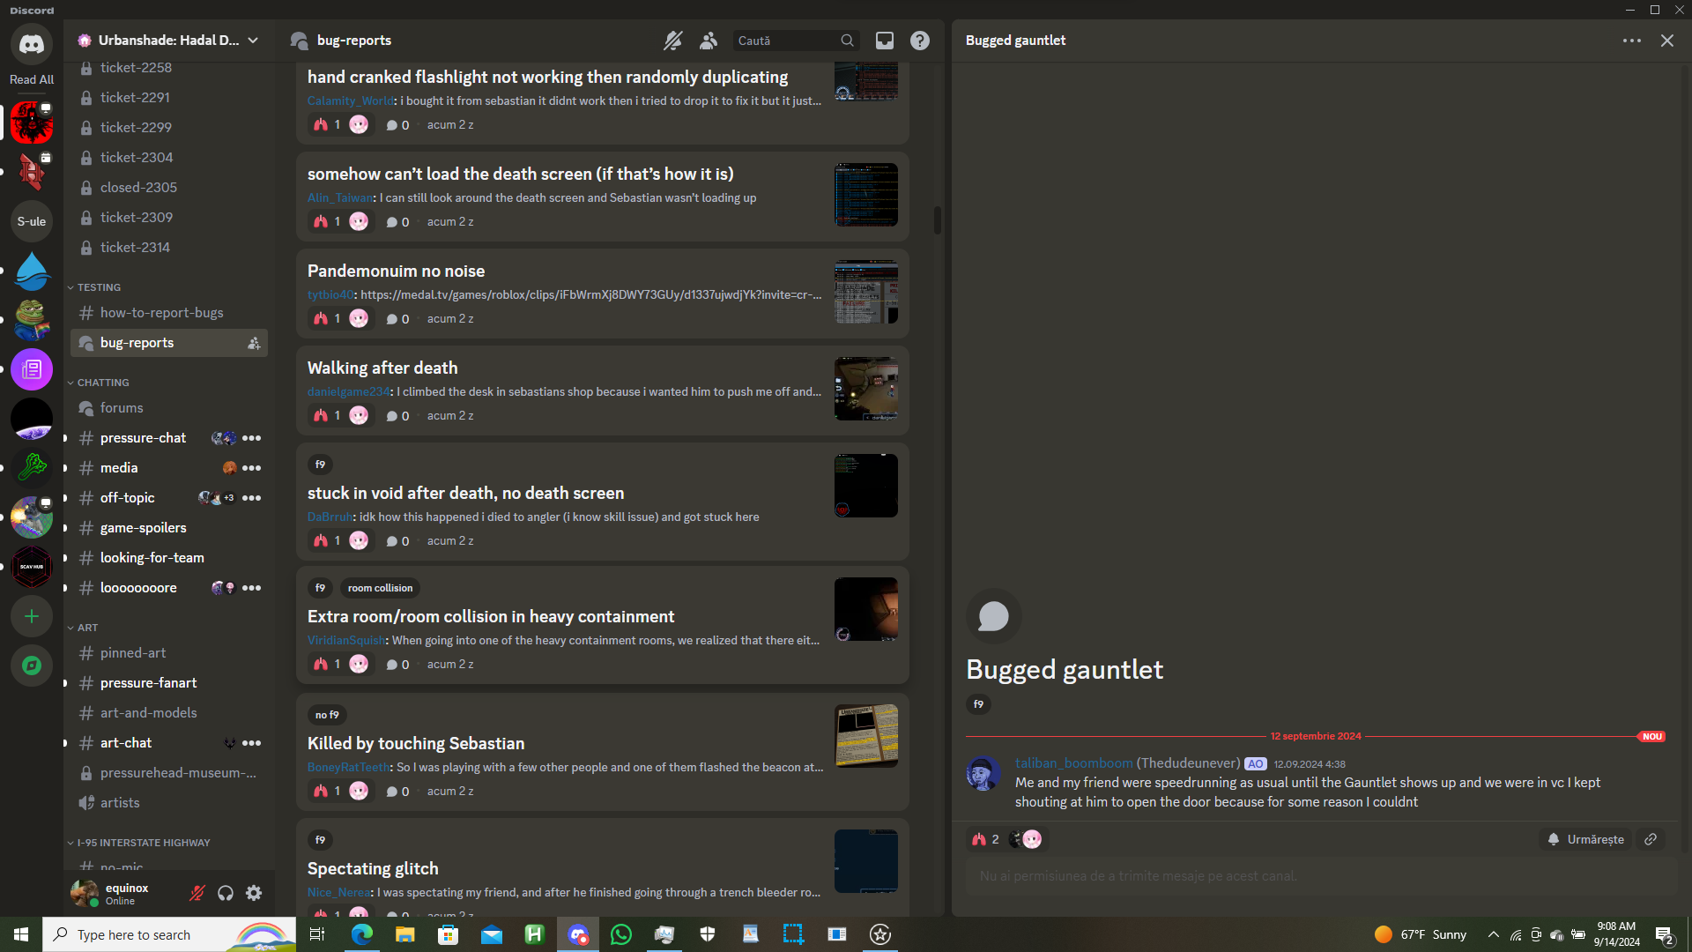Collapse the TESTING channel category
Screen dimensions: 1692x952
coord(99,287)
